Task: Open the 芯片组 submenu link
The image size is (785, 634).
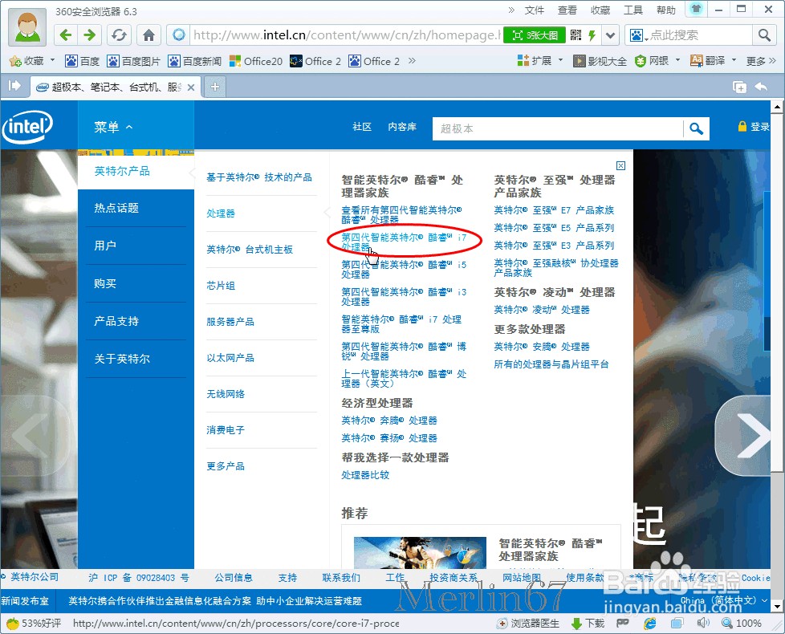Action: (x=221, y=286)
